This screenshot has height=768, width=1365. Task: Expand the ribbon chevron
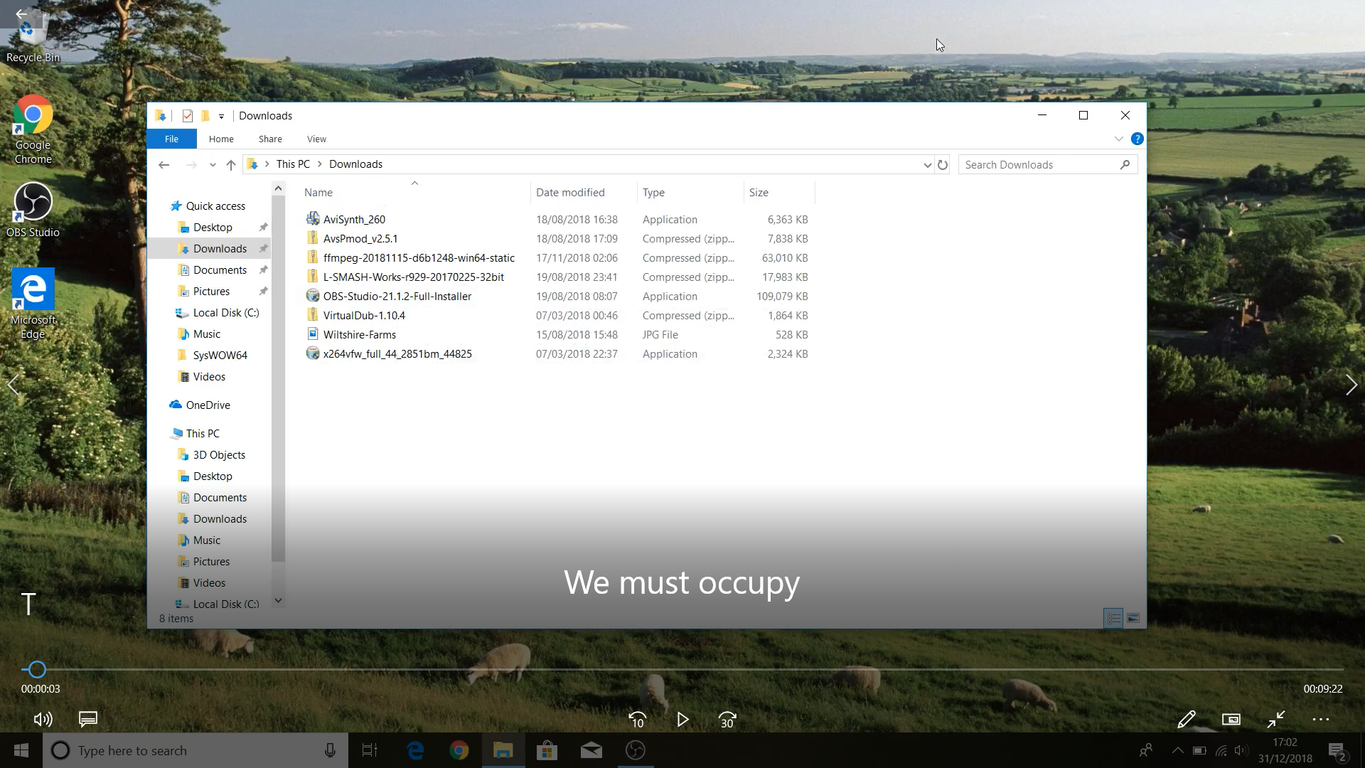[1118, 139]
